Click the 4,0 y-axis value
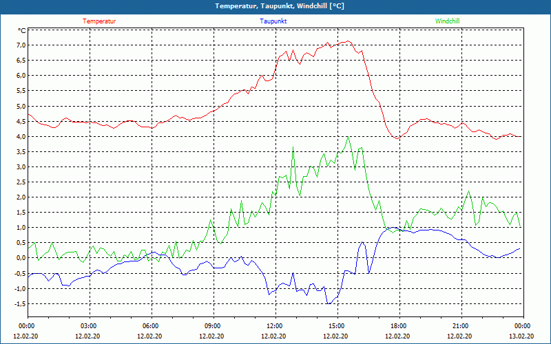 [x=21, y=136]
